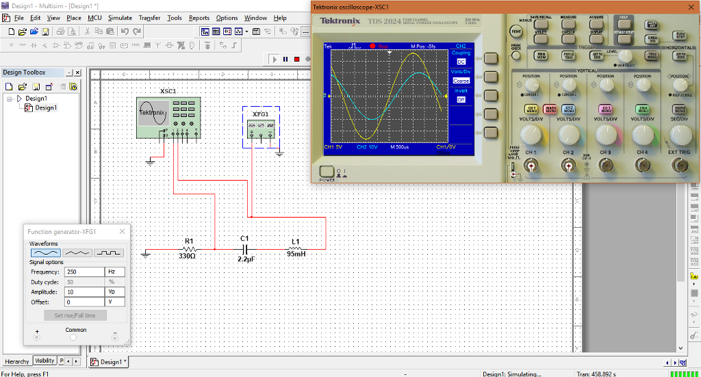Image resolution: width=701 pixels, height=377 pixels.
Task: Toggle the Design Toolbox view icon
Action: click(x=205, y=31)
